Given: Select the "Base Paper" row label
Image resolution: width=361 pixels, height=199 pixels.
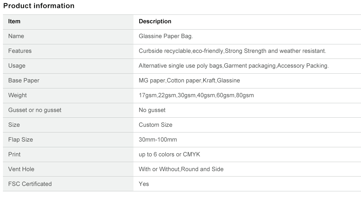Looking at the screenshot, I should tap(24, 80).
